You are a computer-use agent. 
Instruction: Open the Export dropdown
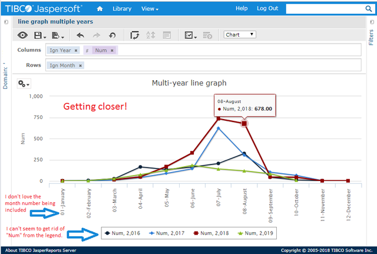point(58,35)
